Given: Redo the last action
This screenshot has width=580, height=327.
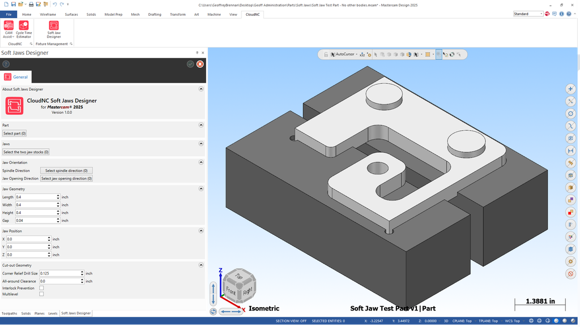Looking at the screenshot, I should coord(62,5).
